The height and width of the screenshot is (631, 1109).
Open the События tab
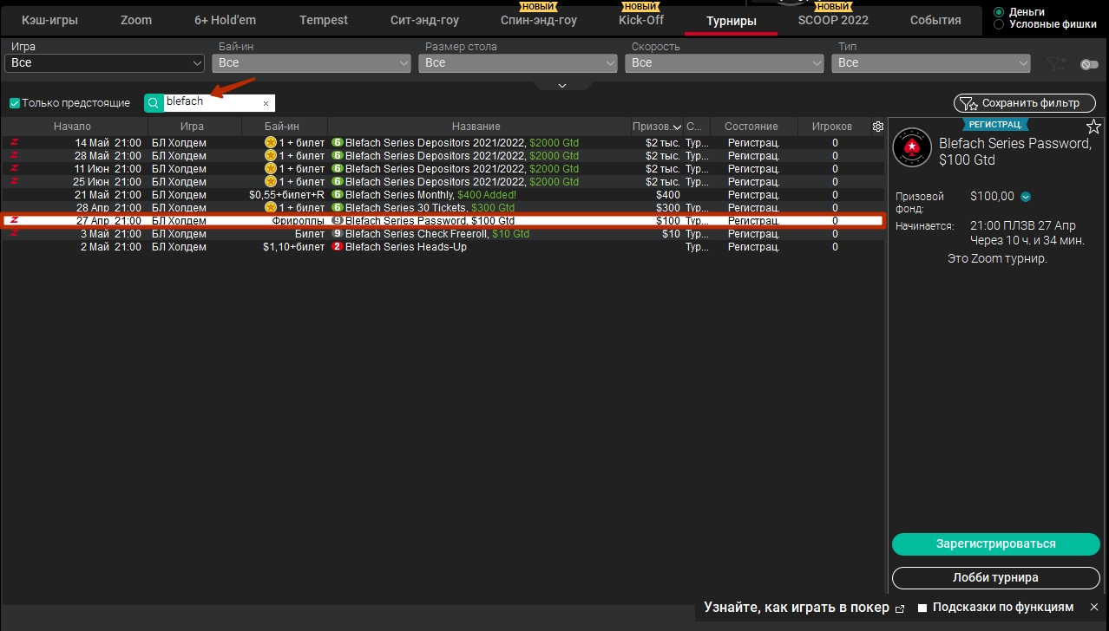pos(935,20)
